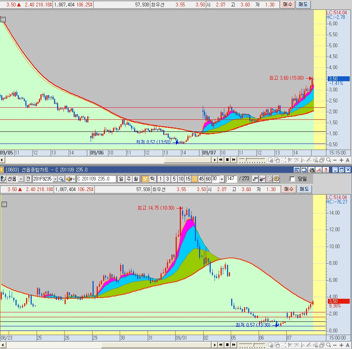Click the 매도 sell button in the top bar

pos(303,5)
